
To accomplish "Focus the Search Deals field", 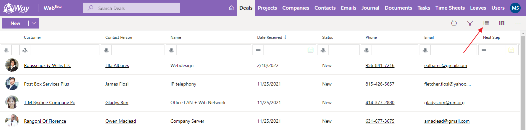I will coord(131,8).
